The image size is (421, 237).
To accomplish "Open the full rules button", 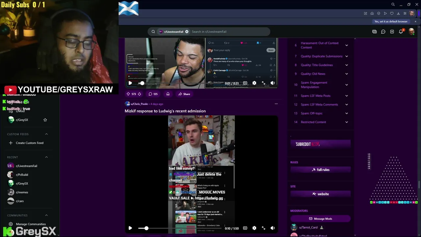I will 320,170.
